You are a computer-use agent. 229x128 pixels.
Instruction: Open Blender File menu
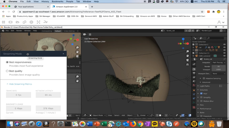click(7, 31)
